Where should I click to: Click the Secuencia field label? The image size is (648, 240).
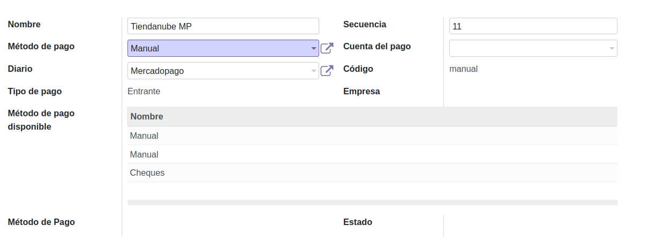[364, 24]
